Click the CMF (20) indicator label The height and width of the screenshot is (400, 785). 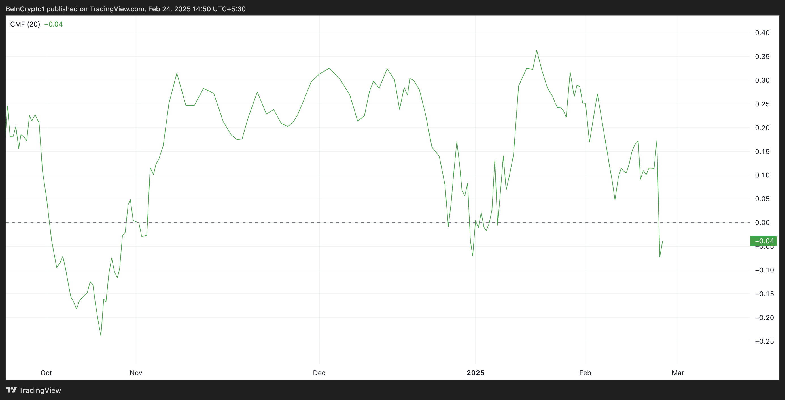click(25, 24)
